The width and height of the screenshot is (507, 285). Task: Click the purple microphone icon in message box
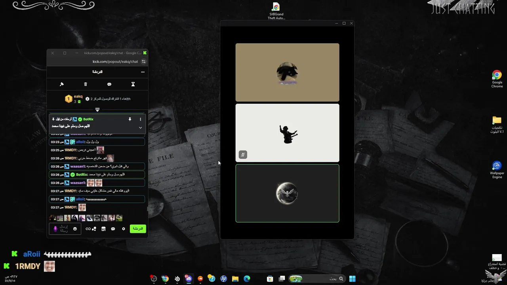[x=55, y=229]
